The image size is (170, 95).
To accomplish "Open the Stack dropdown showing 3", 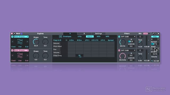I will [155, 49].
